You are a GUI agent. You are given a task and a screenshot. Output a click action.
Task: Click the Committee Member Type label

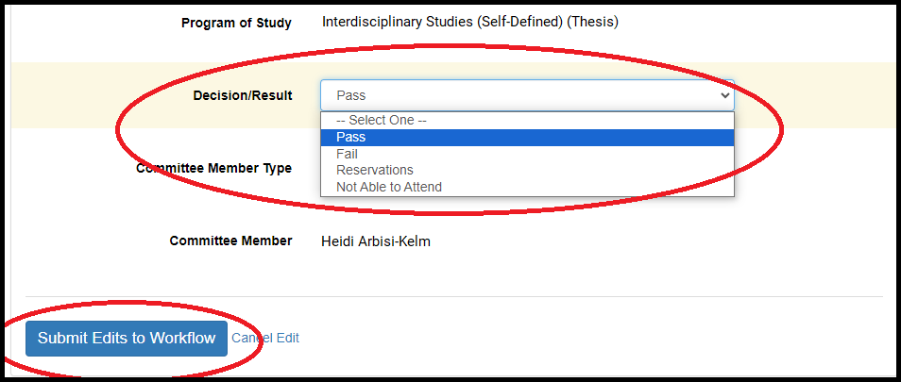(x=214, y=169)
